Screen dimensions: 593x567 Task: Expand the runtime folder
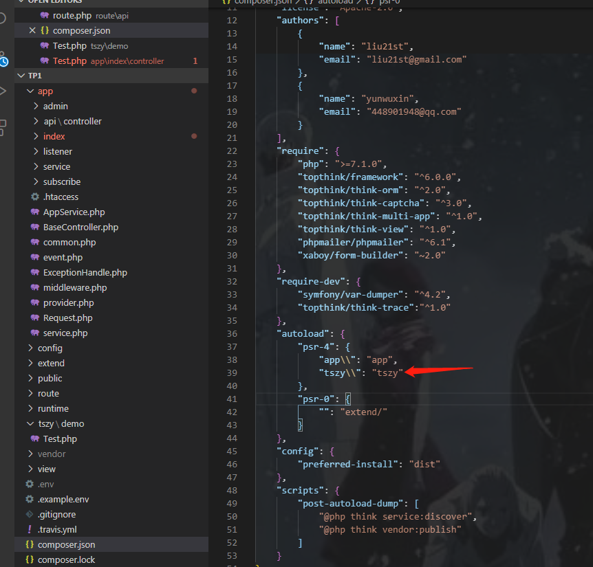30,408
